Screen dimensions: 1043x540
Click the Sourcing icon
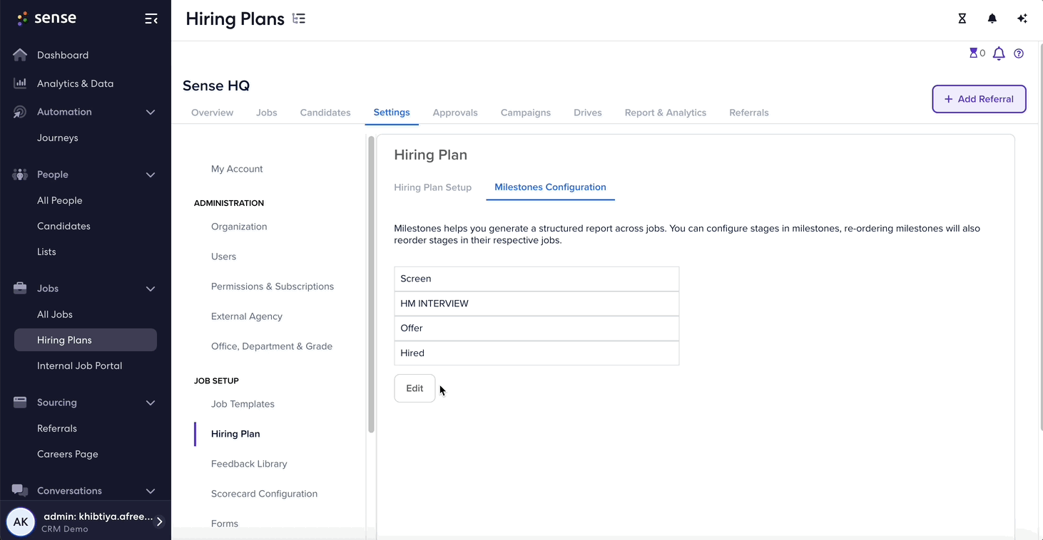[x=20, y=403]
